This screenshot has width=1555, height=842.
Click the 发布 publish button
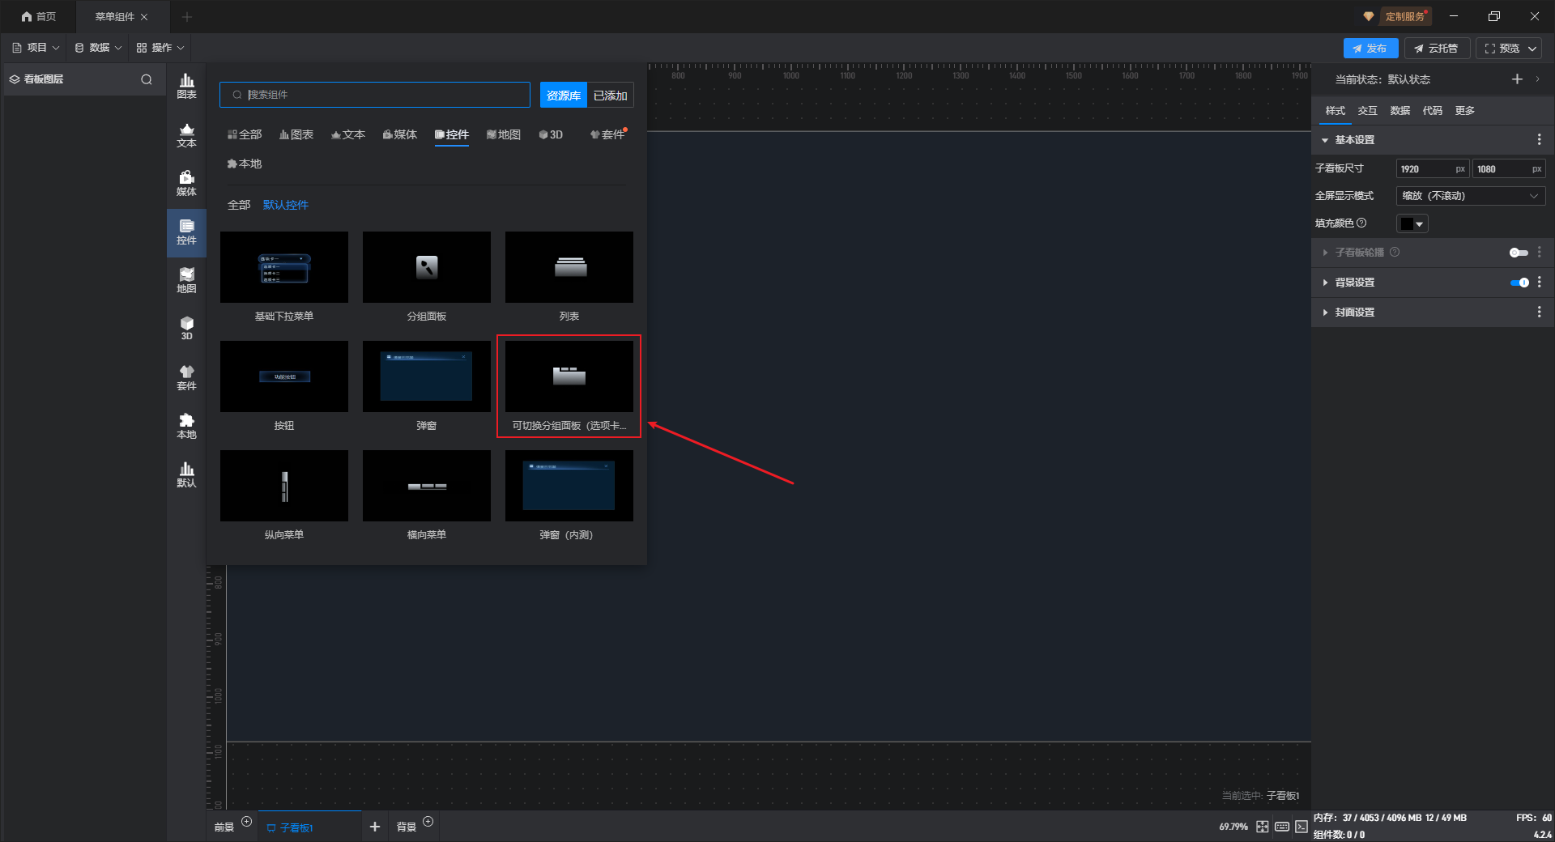[1370, 49]
